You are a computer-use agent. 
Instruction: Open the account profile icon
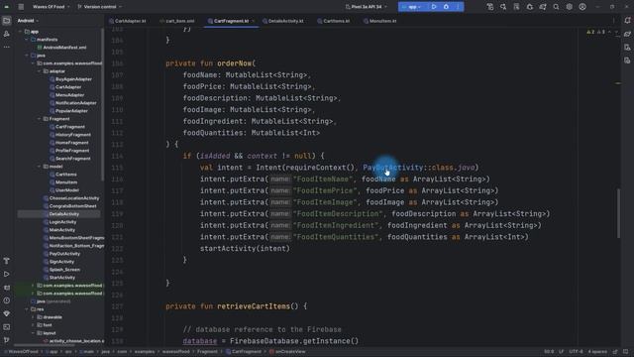click(x=582, y=7)
